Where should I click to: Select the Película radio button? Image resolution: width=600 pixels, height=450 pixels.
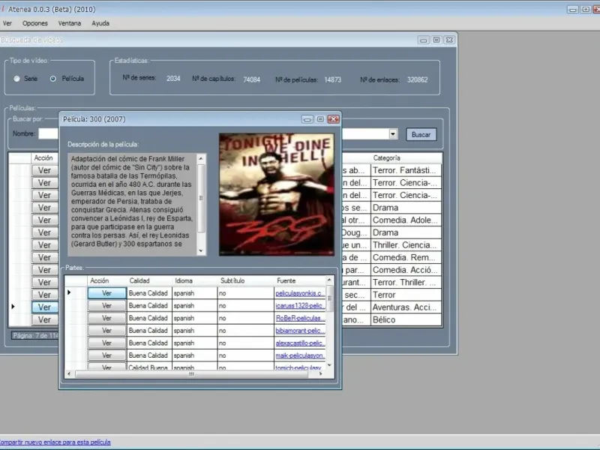[53, 78]
